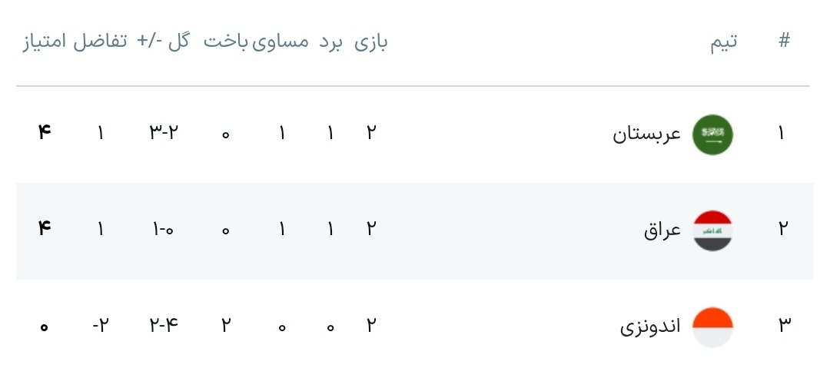Select the تیم column header
Screen dimensions: 830x388
pyautogui.click(x=723, y=41)
